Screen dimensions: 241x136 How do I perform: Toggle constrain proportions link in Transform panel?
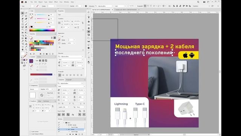pyautogui.click(x=53, y=106)
